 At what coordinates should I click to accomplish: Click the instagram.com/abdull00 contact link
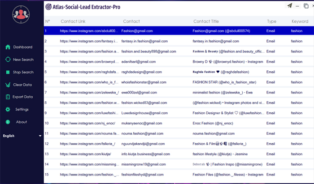click(89, 31)
